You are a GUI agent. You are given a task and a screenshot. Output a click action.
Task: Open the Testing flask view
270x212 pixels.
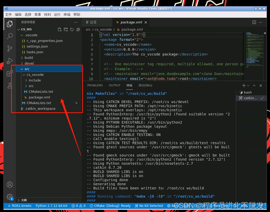(10, 85)
